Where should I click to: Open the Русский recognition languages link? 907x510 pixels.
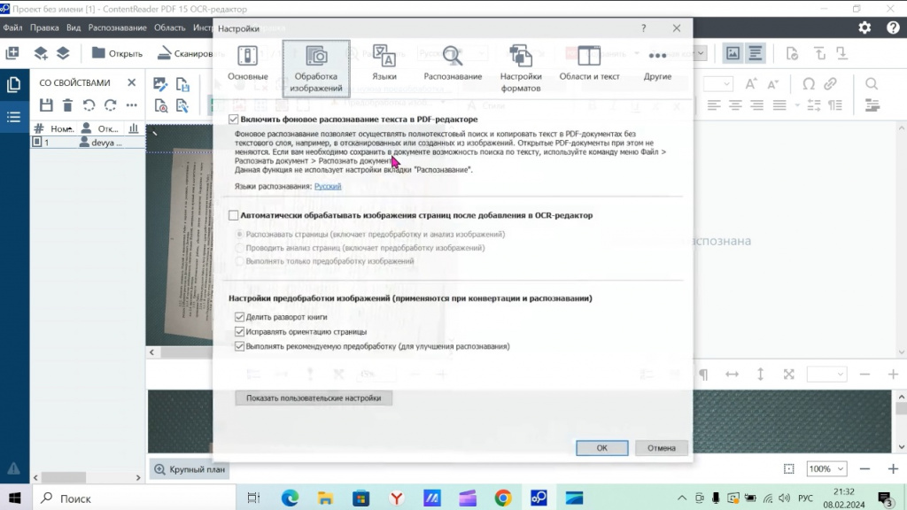[328, 186]
